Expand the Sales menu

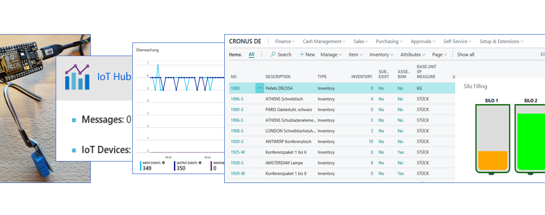click(x=361, y=41)
